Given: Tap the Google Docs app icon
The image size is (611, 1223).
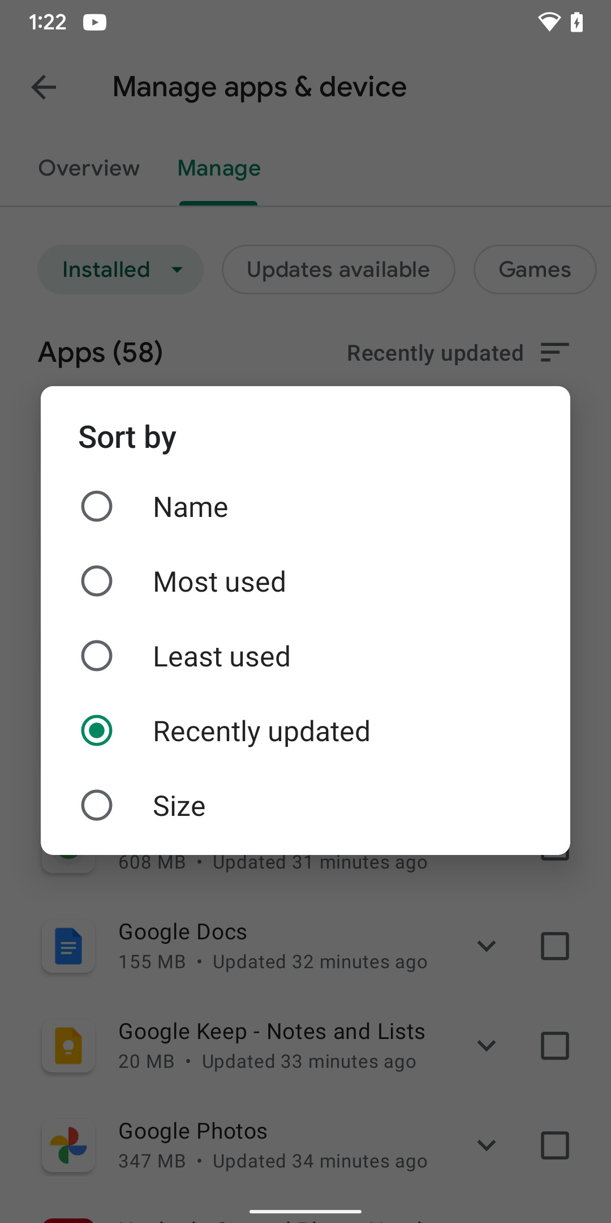Looking at the screenshot, I should pyautogui.click(x=68, y=946).
